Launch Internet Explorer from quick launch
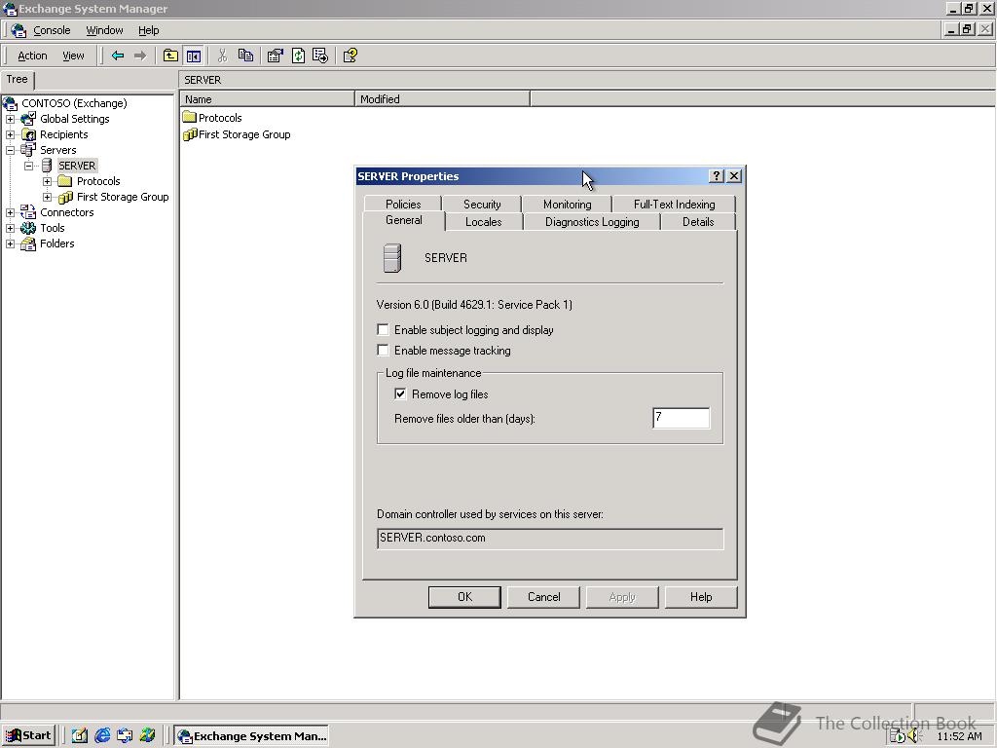 [102, 736]
